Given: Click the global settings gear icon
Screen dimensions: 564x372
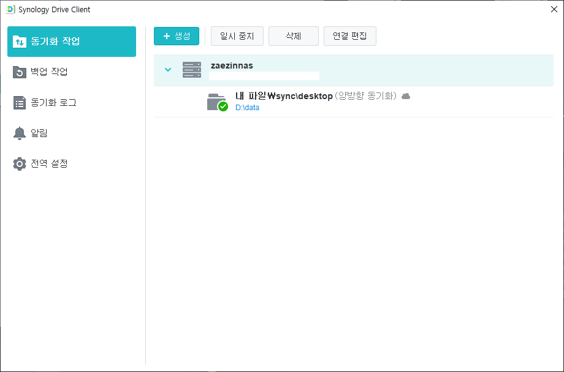Looking at the screenshot, I should click(x=20, y=164).
